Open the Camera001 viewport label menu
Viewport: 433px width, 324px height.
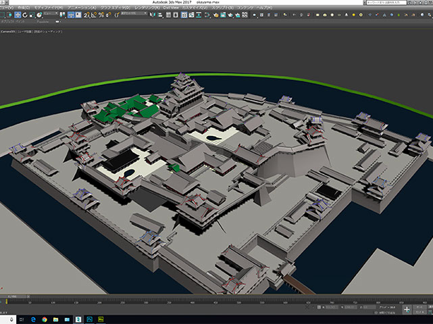tap(8, 31)
